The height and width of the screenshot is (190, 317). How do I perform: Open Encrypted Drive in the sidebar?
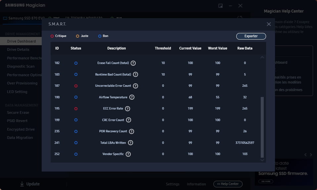click(21, 129)
